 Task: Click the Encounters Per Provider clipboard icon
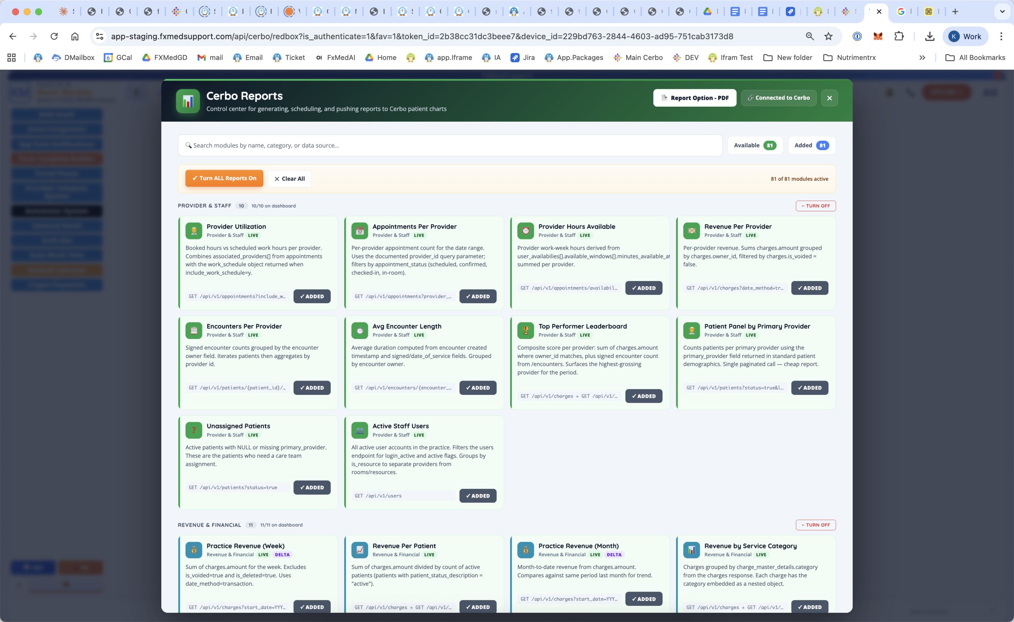(x=194, y=330)
